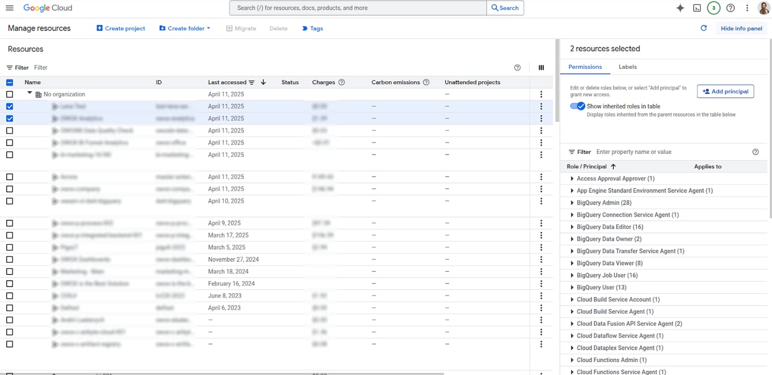772x375 pixels.
Task: Sort by Unattended projects column header
Action: (x=472, y=82)
